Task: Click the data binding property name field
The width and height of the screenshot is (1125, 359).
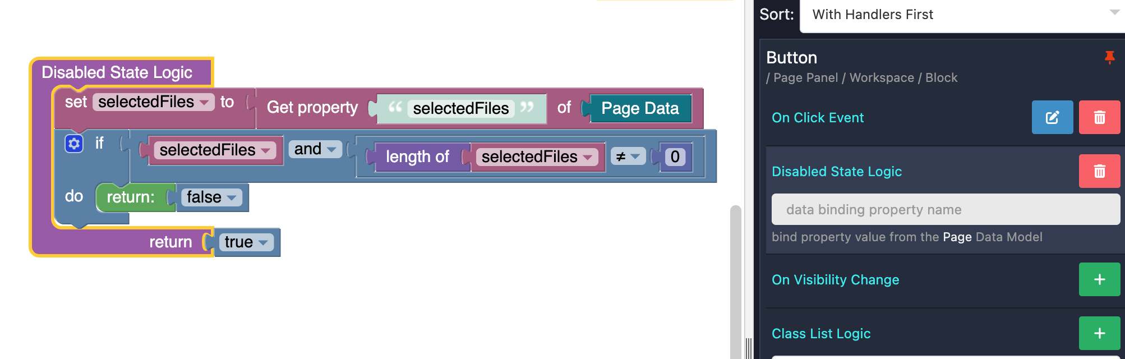Action: 945,209
